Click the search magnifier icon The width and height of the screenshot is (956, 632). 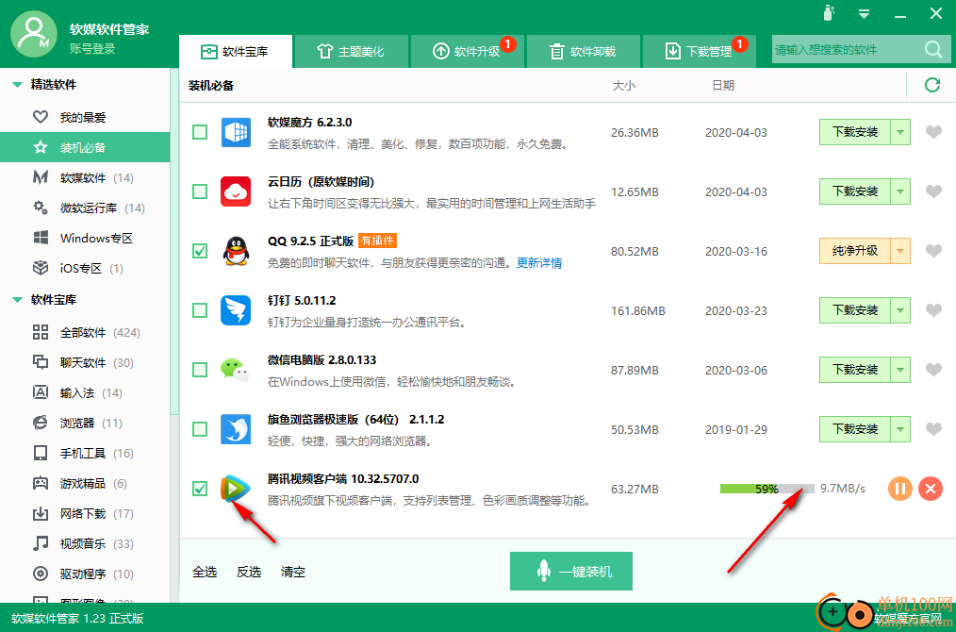tap(933, 49)
